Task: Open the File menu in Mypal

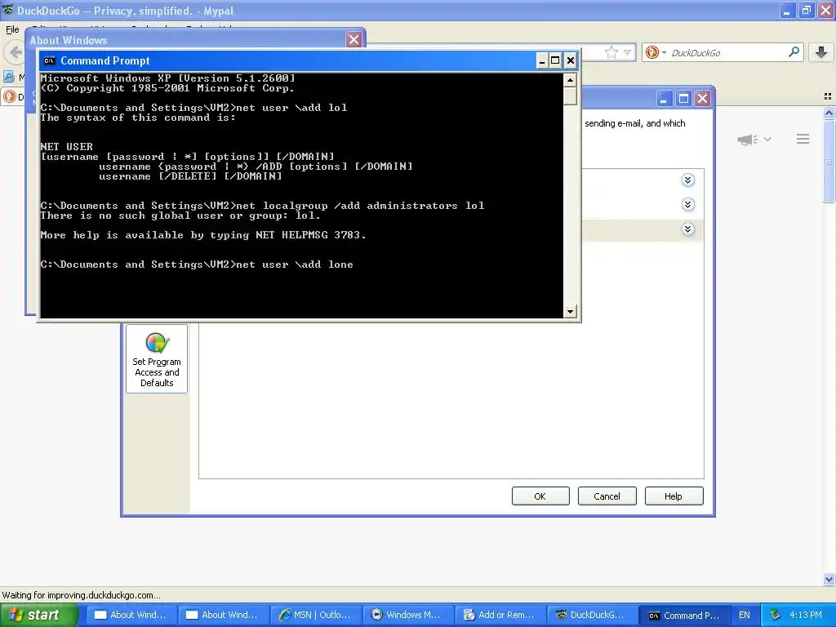Action: click(12, 29)
